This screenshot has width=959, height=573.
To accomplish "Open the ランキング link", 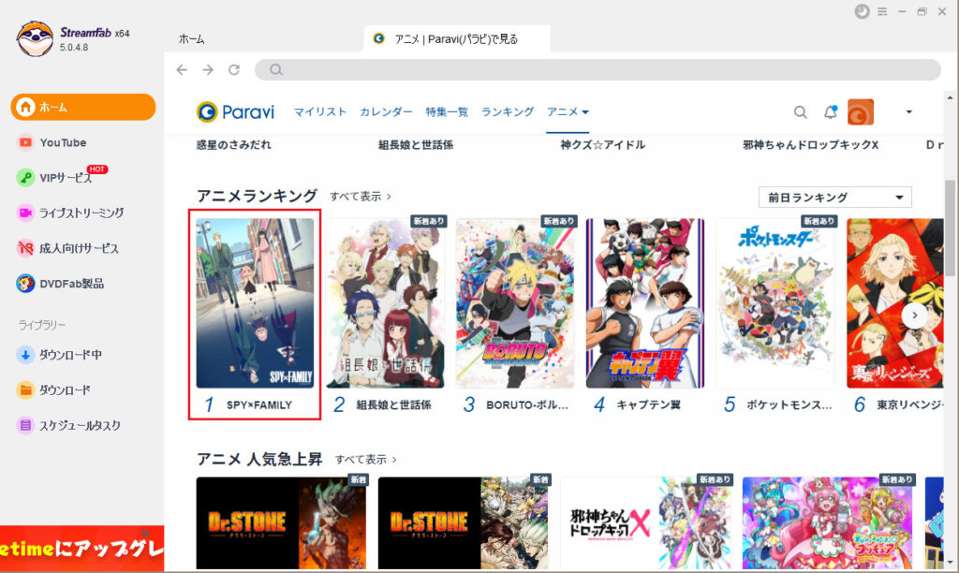I will (x=508, y=112).
